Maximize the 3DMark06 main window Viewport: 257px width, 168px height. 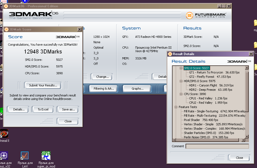(x=224, y=6)
